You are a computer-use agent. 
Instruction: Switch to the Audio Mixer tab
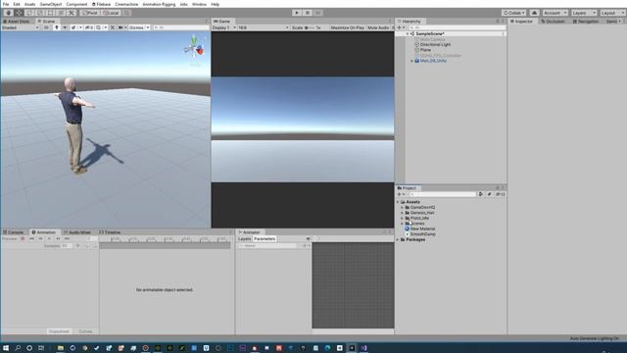point(77,232)
